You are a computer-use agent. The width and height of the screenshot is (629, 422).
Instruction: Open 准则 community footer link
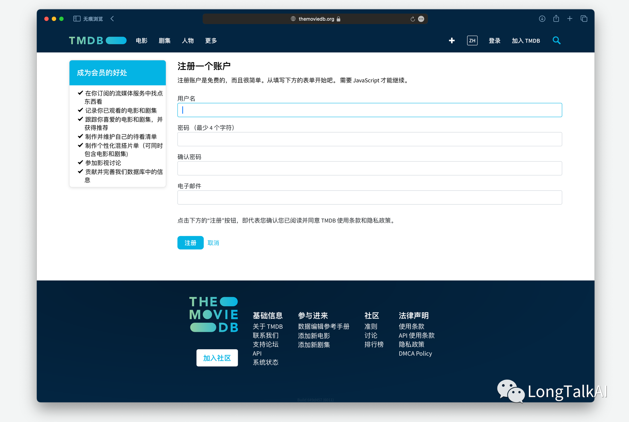[x=371, y=327]
